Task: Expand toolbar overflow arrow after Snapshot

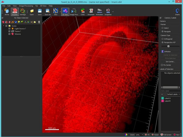Action: (x=113, y=12)
